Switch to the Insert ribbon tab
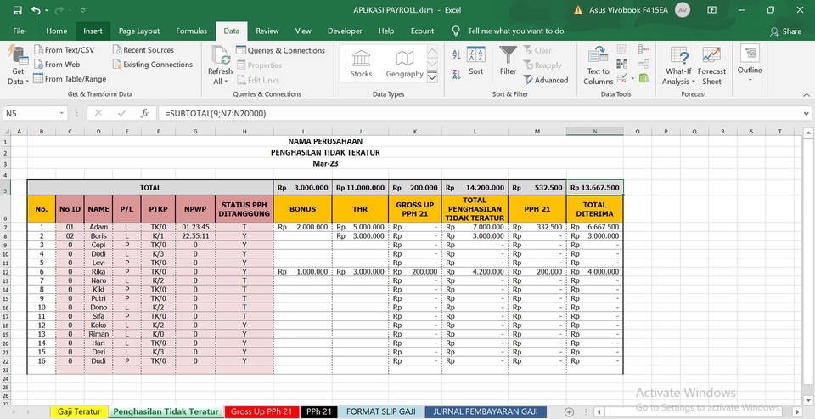Screen dimensions: 815x419 tap(93, 31)
